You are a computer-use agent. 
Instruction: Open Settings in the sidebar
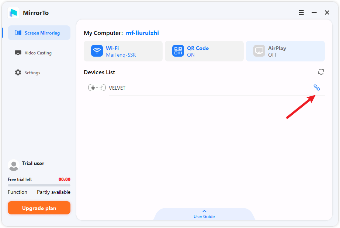pyautogui.click(x=28, y=73)
